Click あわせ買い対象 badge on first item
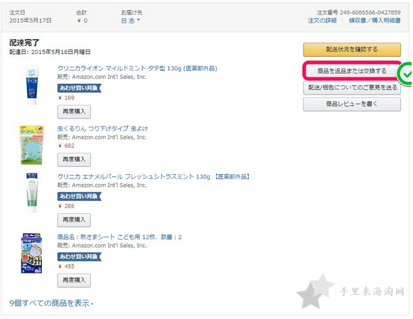The image size is (413, 319). click(x=80, y=88)
